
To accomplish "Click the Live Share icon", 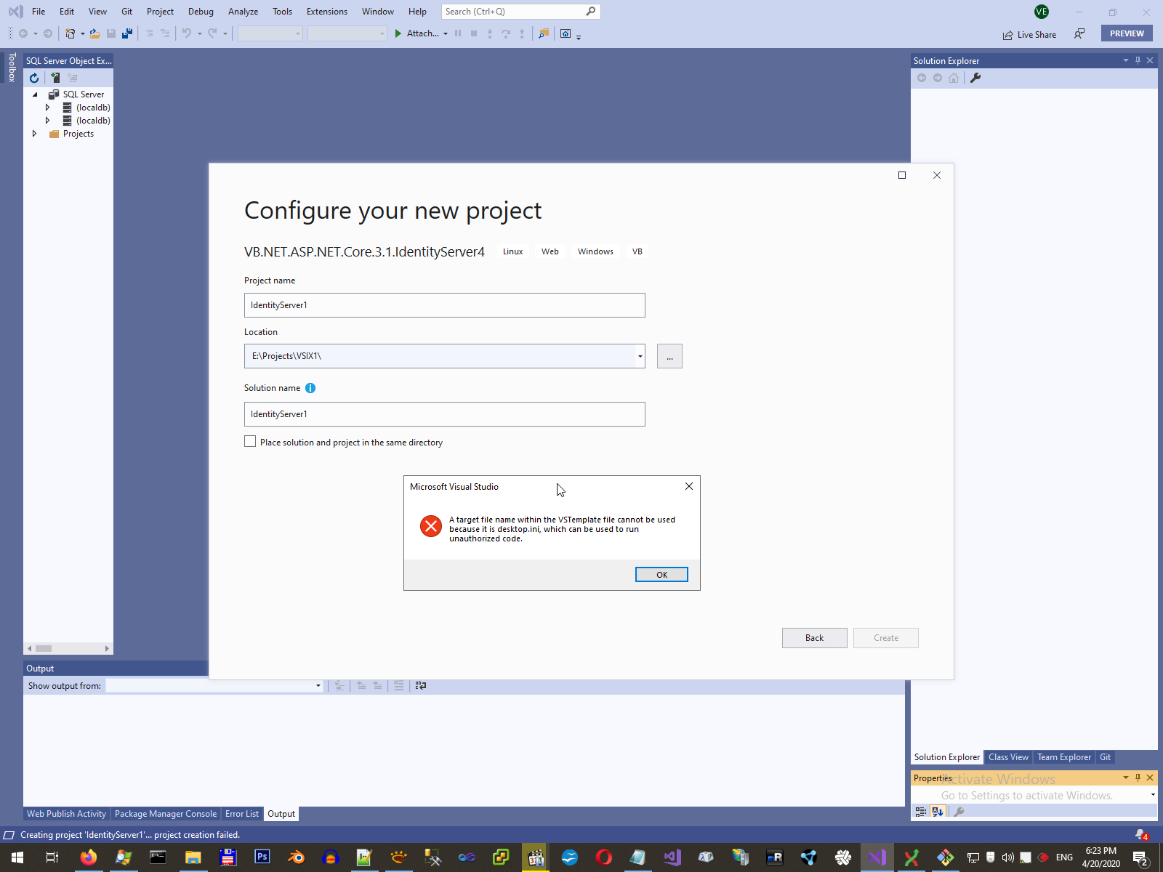I will click(1007, 35).
